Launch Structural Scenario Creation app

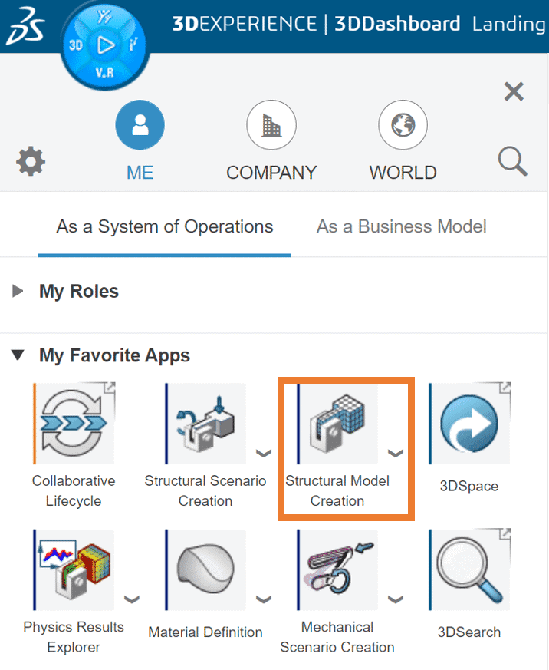pyautogui.click(x=205, y=423)
